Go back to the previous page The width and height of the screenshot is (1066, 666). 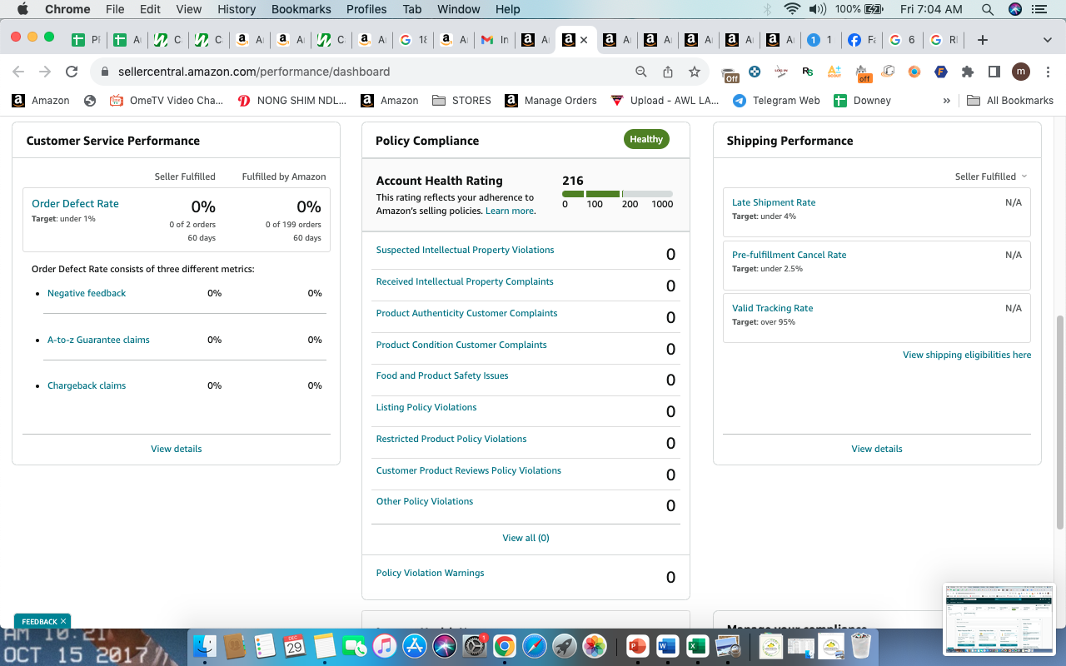point(18,72)
